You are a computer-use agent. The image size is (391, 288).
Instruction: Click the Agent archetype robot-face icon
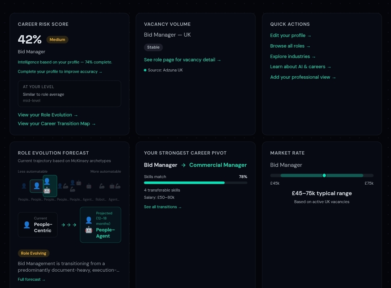[88, 186]
